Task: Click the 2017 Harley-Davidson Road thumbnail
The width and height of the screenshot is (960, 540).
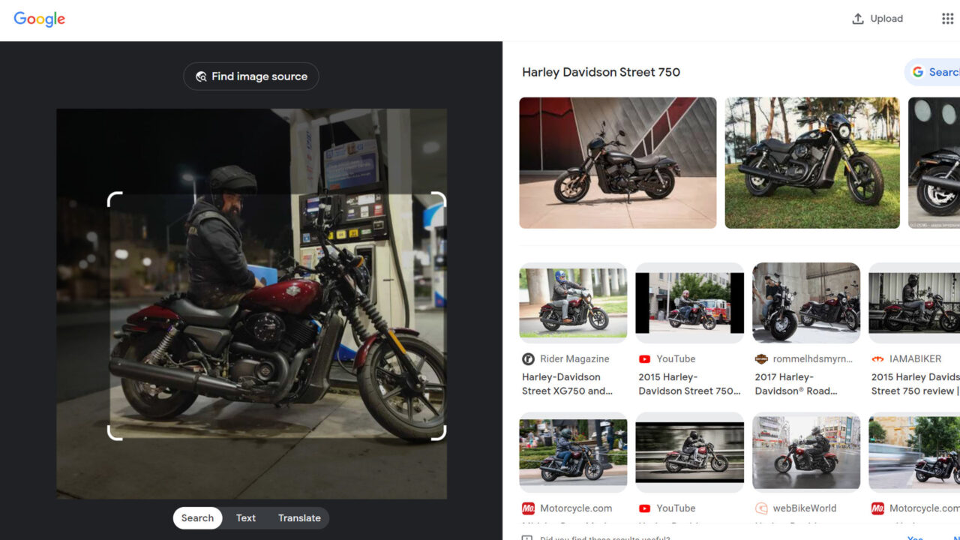Action: click(805, 302)
